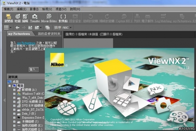Expand the Windows 7 x64 drive
This screenshot has height=131, width=196.
(14, 94)
